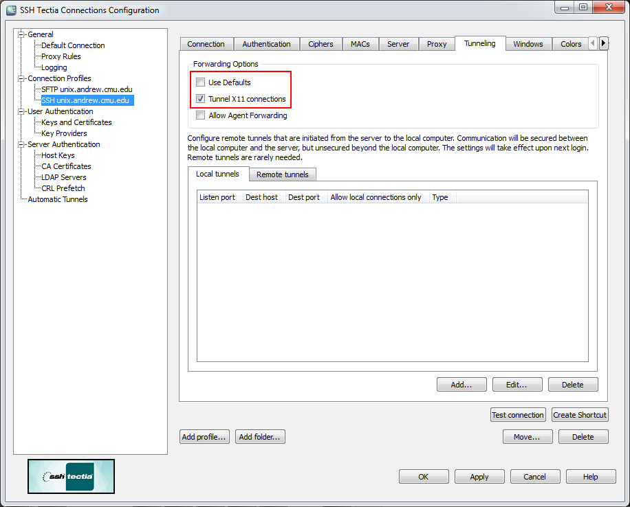Image resolution: width=630 pixels, height=507 pixels.
Task: Click Delete below the tunnels list
Action: [x=572, y=385]
